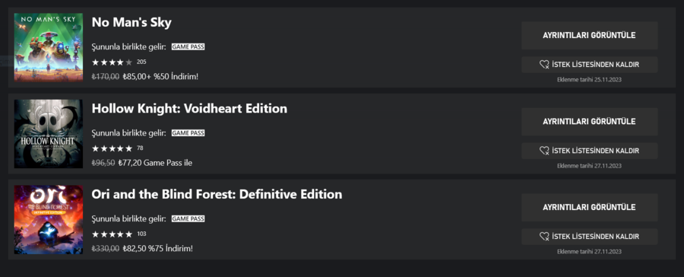684x277 pixels.
Task: Click the star rating of No Man's Sky
Action: click(112, 62)
